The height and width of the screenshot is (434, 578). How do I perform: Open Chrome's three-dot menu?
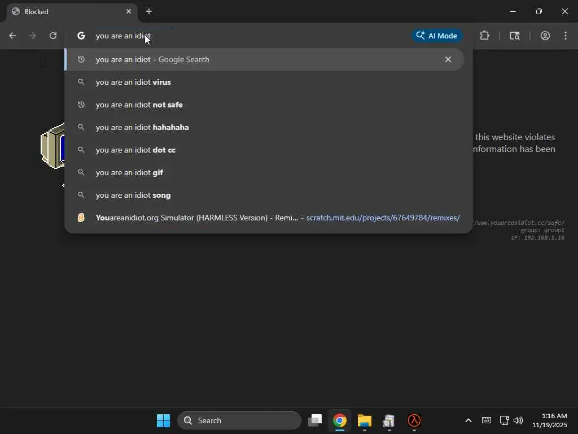pos(566,36)
